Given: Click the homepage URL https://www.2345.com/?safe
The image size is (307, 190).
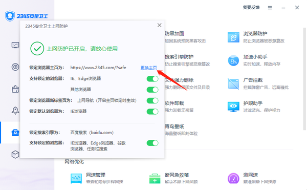Looking at the screenshot, I should coord(98,68).
